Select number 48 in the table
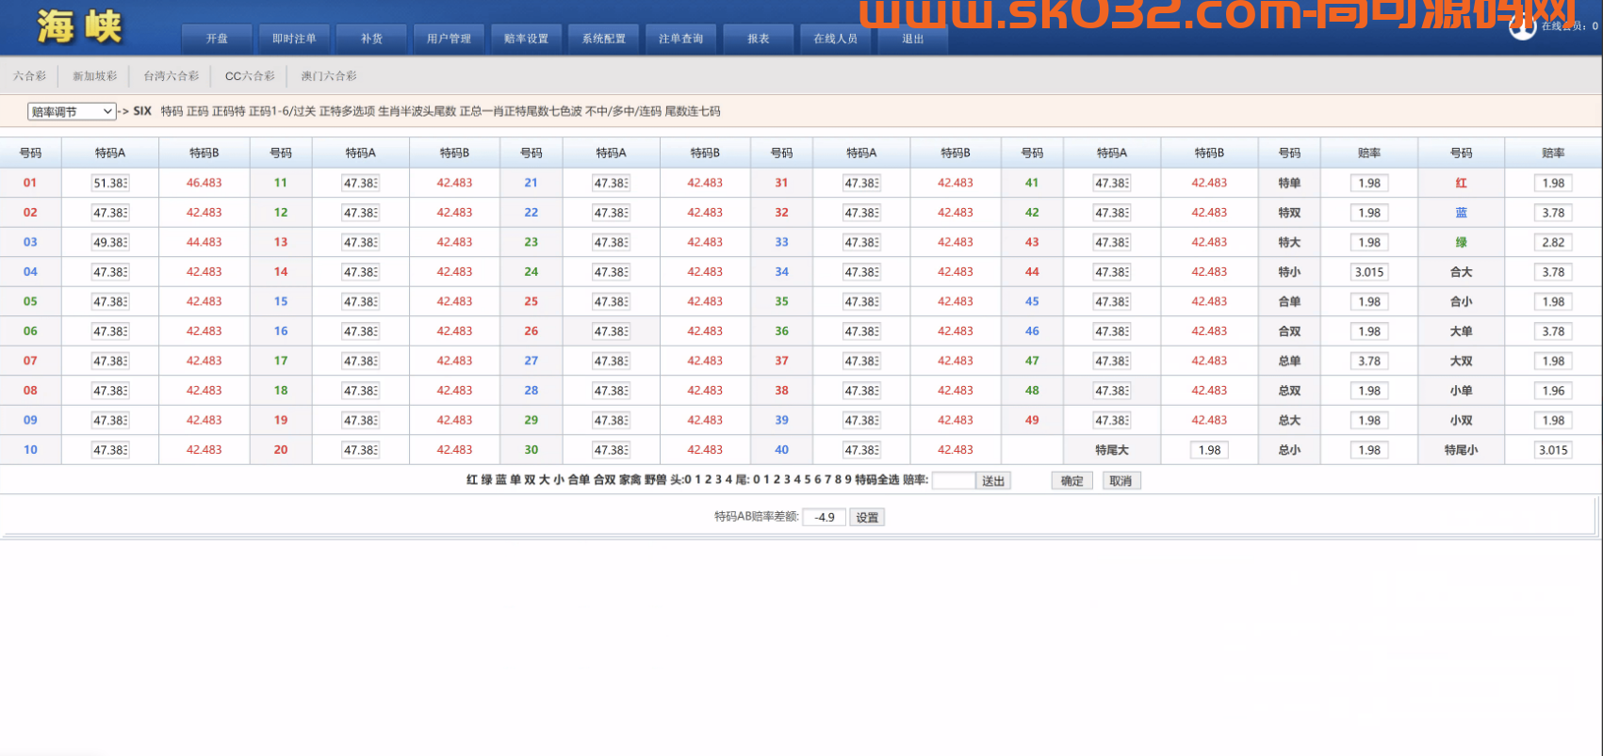Image resolution: width=1603 pixels, height=756 pixels. [1032, 391]
